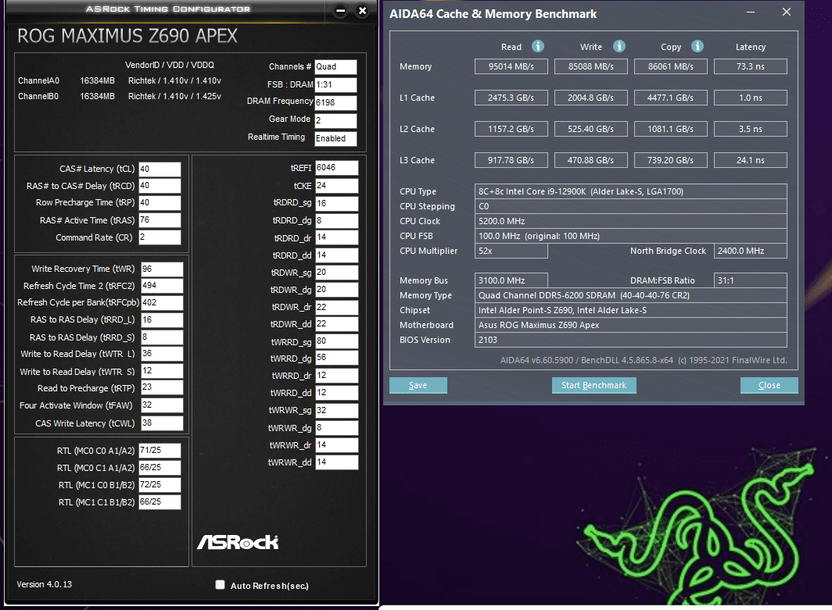
Task: Click the tRRD_L value field
Action: click(162, 320)
